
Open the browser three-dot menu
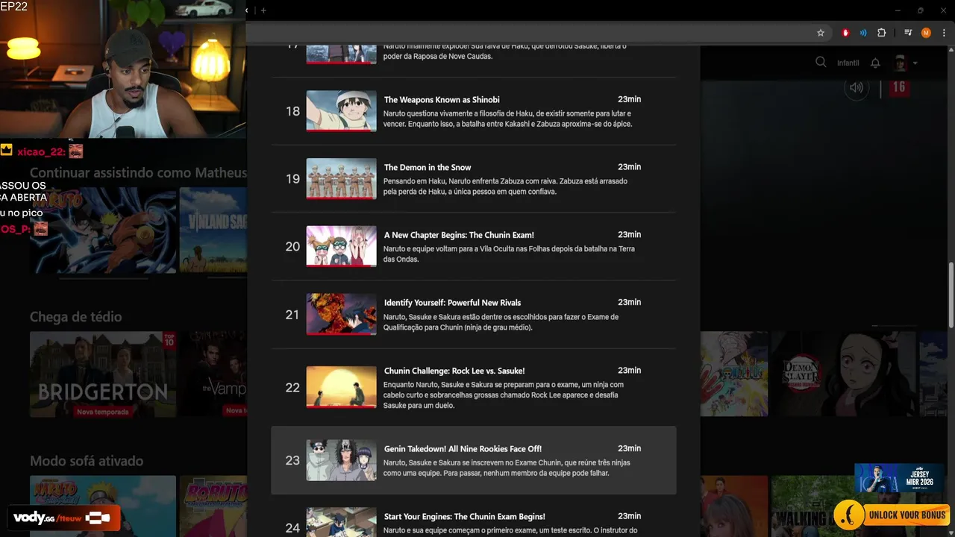coord(944,33)
